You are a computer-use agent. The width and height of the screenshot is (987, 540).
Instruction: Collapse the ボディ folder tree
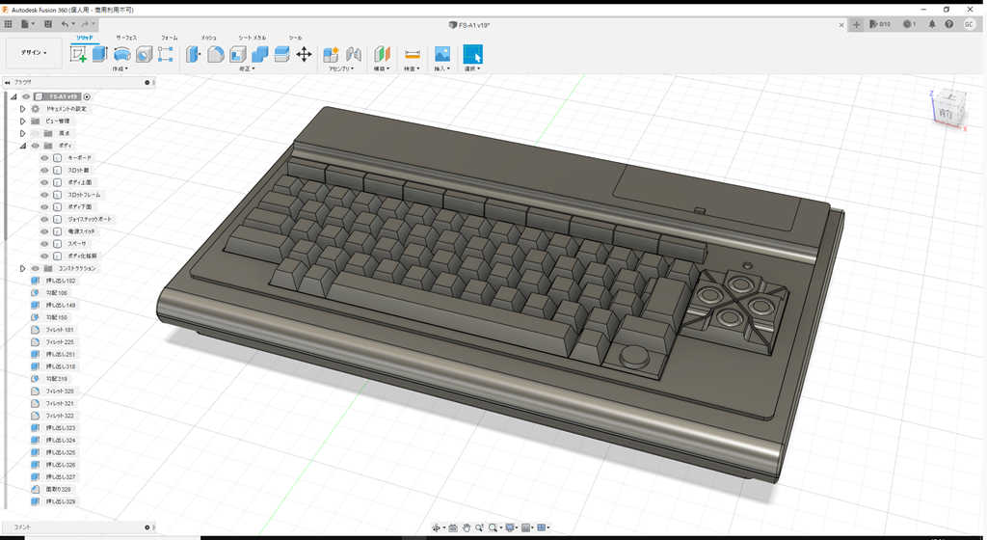coord(22,146)
